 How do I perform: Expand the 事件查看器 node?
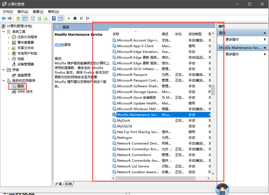(x=8, y=43)
